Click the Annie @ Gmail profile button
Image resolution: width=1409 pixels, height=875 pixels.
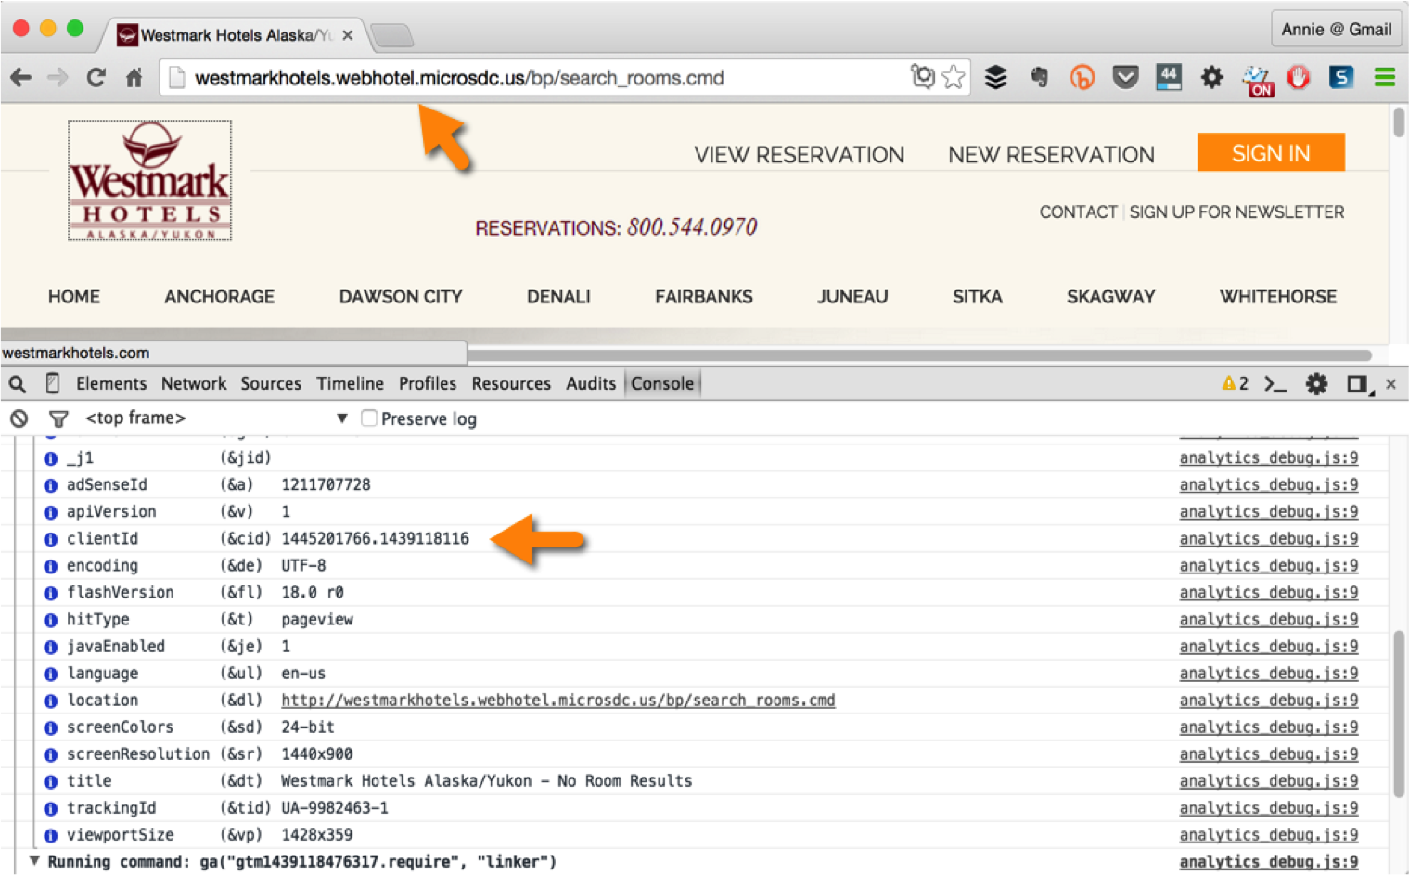click(x=1336, y=29)
